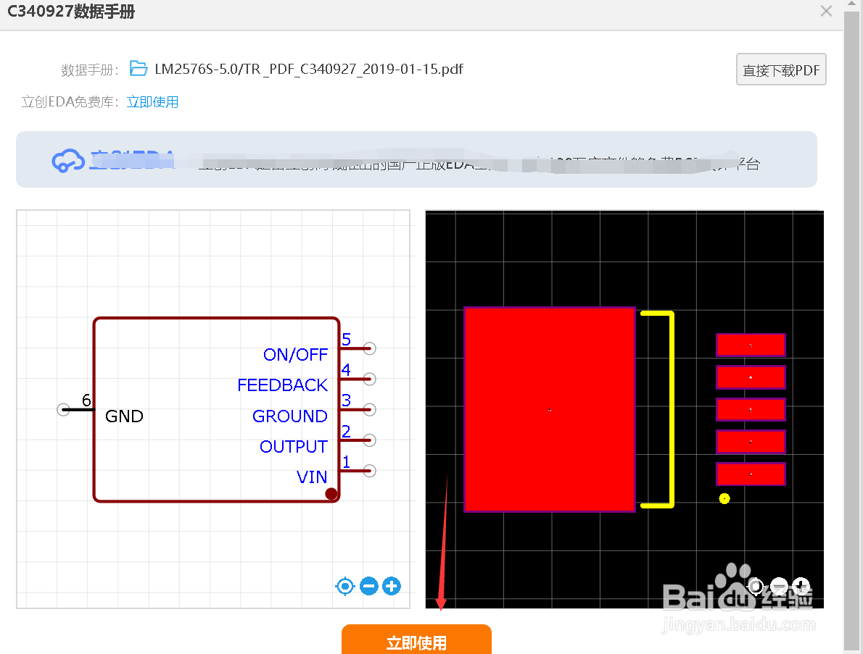863x654 pixels.
Task: Zoom out the schematic symbol preview
Action: click(x=368, y=587)
